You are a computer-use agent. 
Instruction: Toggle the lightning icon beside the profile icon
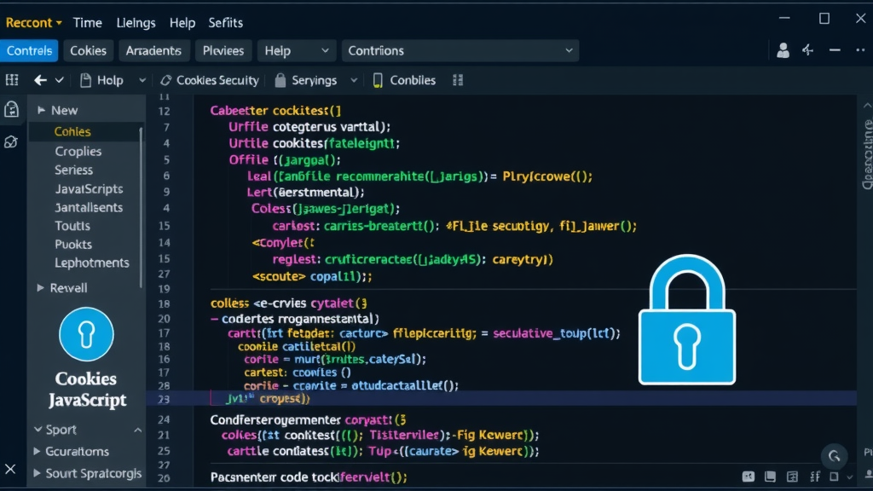(x=807, y=50)
